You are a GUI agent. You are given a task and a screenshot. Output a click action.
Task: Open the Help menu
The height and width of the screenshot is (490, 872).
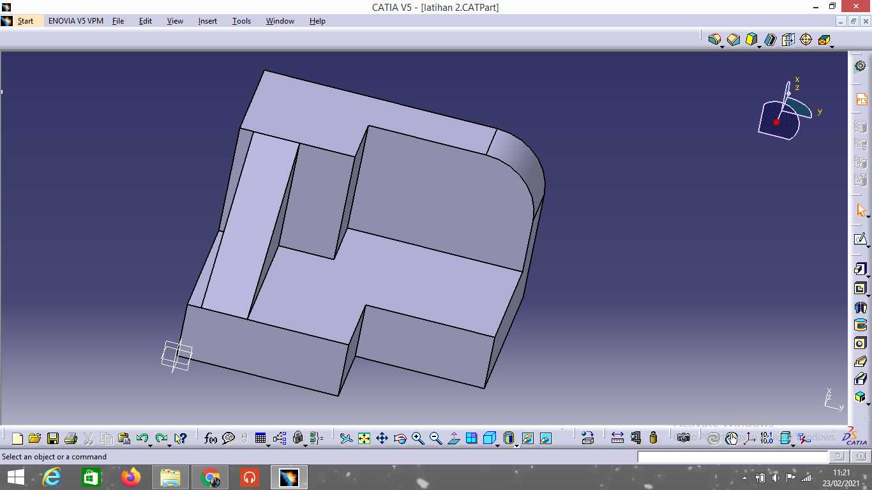coord(317,21)
